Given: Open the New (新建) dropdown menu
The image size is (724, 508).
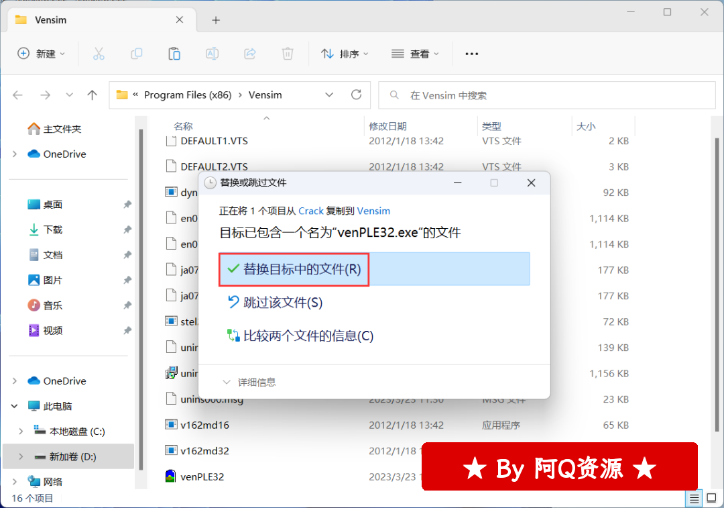Looking at the screenshot, I should [41, 54].
